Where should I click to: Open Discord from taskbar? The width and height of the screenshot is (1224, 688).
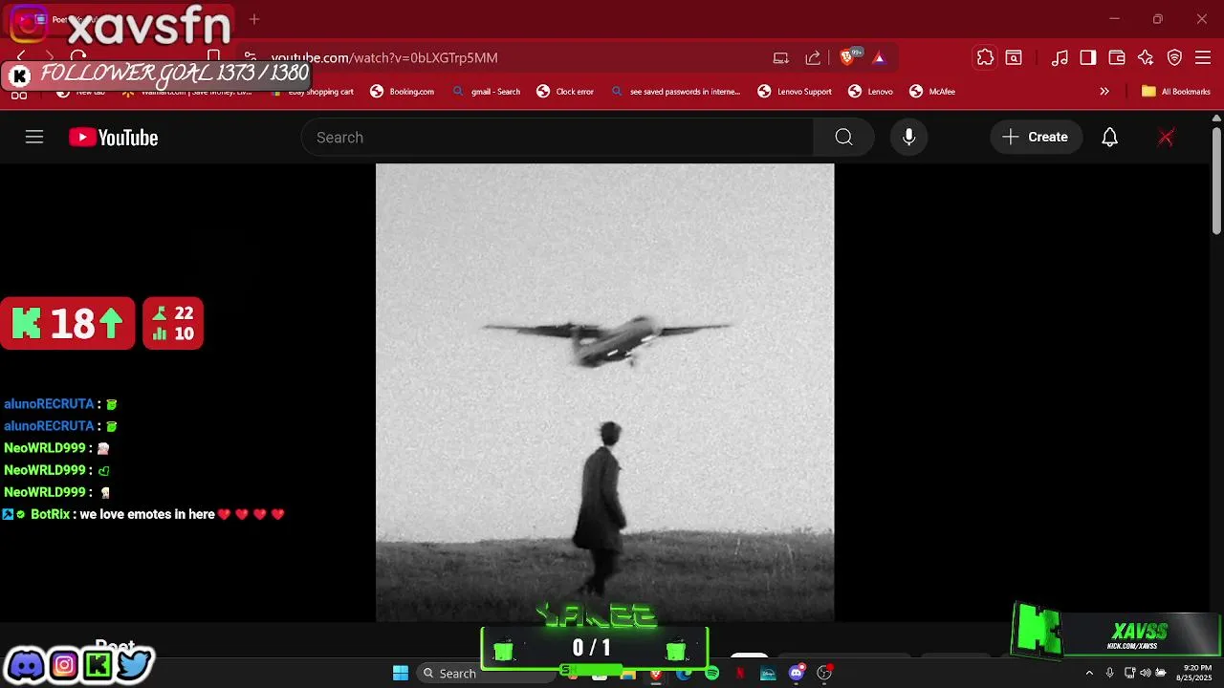click(797, 673)
